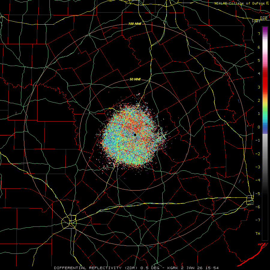Viewport: 270px width, 270px height.
Task: Select the "4" tick label on the color scale
Action: pyautogui.click(x=259, y=74)
